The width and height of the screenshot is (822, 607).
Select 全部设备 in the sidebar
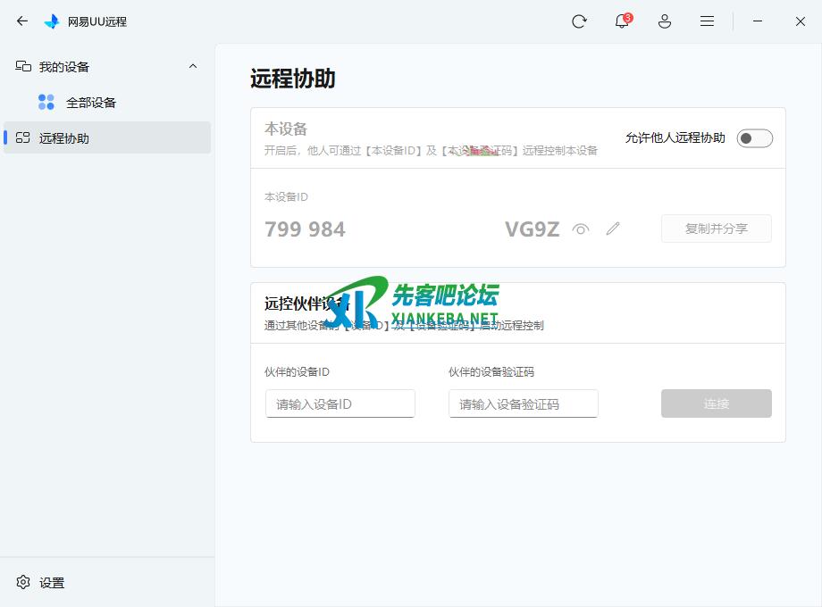click(91, 103)
